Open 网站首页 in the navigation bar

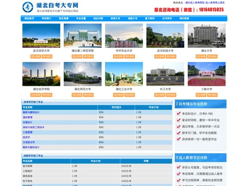(x=29, y=18)
